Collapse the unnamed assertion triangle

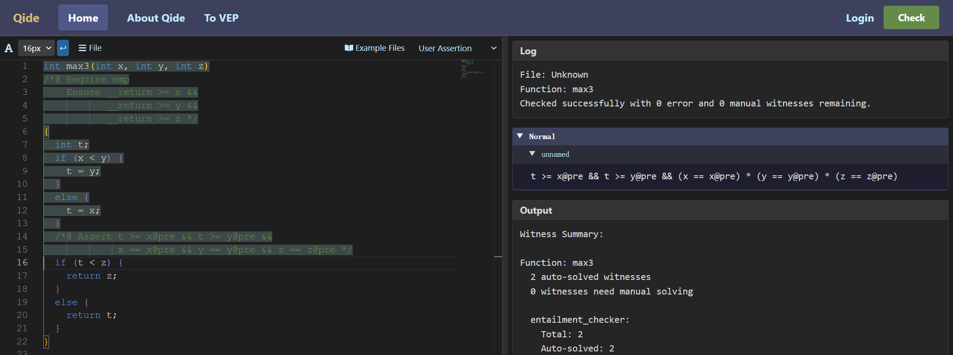point(532,154)
